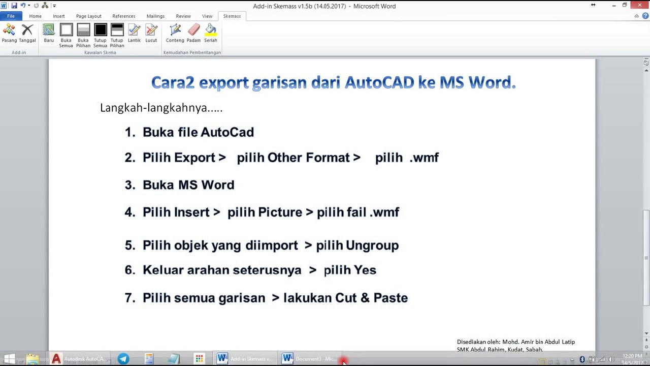Open the Undo history dropdown arrow
Screen dimensions: 650x366
(29, 6)
